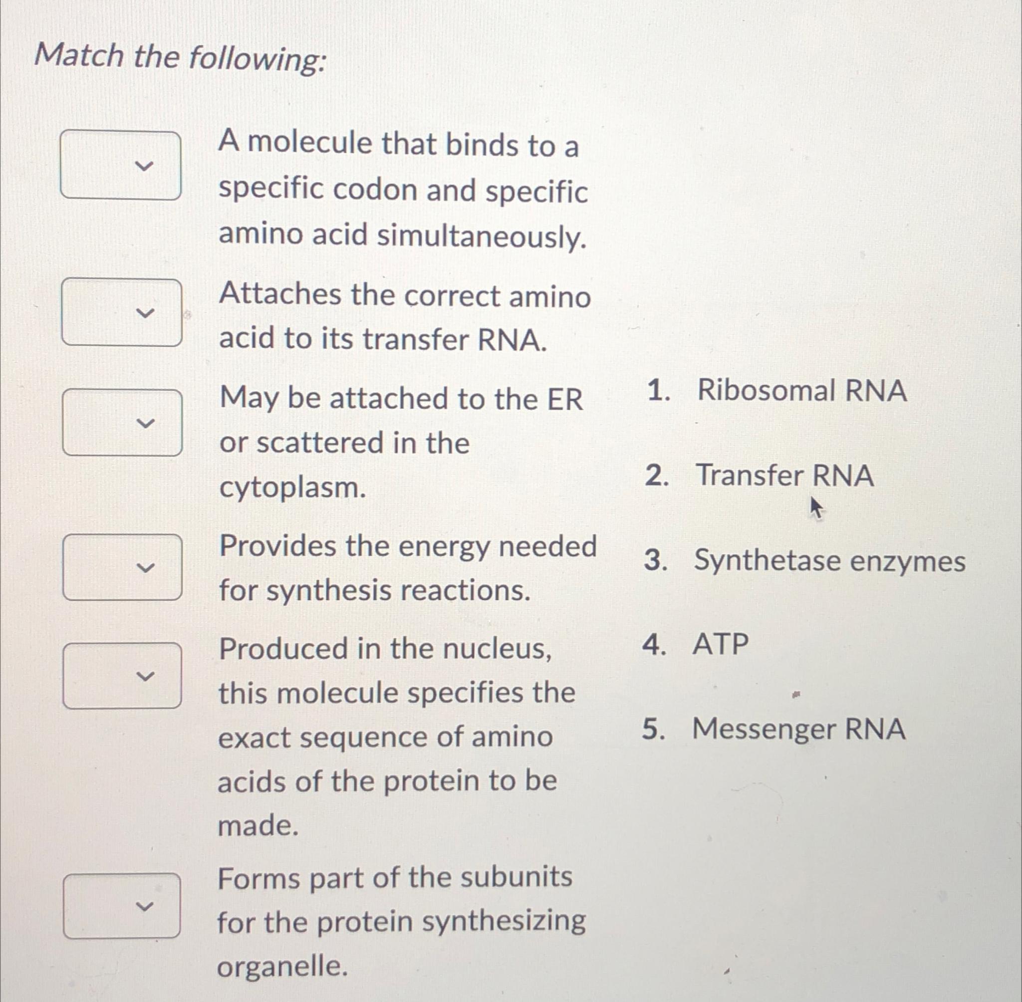Click the 'Ribosomal RNA' answer option
This screenshot has width=1022, height=1002.
tap(801, 391)
